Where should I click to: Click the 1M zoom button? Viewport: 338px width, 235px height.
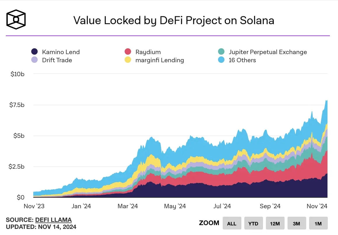[x=318, y=223]
